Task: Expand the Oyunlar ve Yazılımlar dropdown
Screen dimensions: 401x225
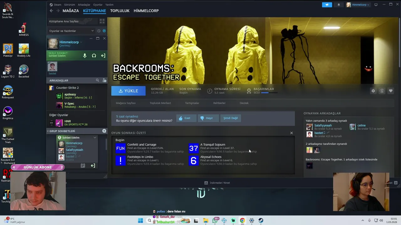Action: point(71,31)
